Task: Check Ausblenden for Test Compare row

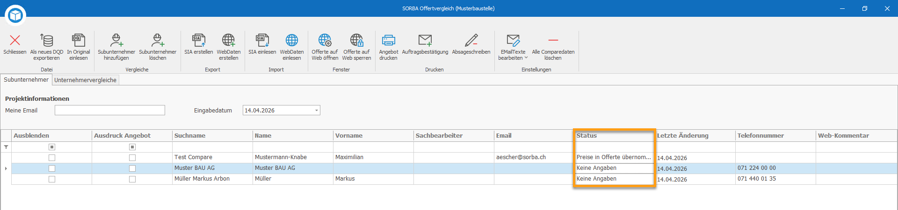Action: [x=52, y=158]
